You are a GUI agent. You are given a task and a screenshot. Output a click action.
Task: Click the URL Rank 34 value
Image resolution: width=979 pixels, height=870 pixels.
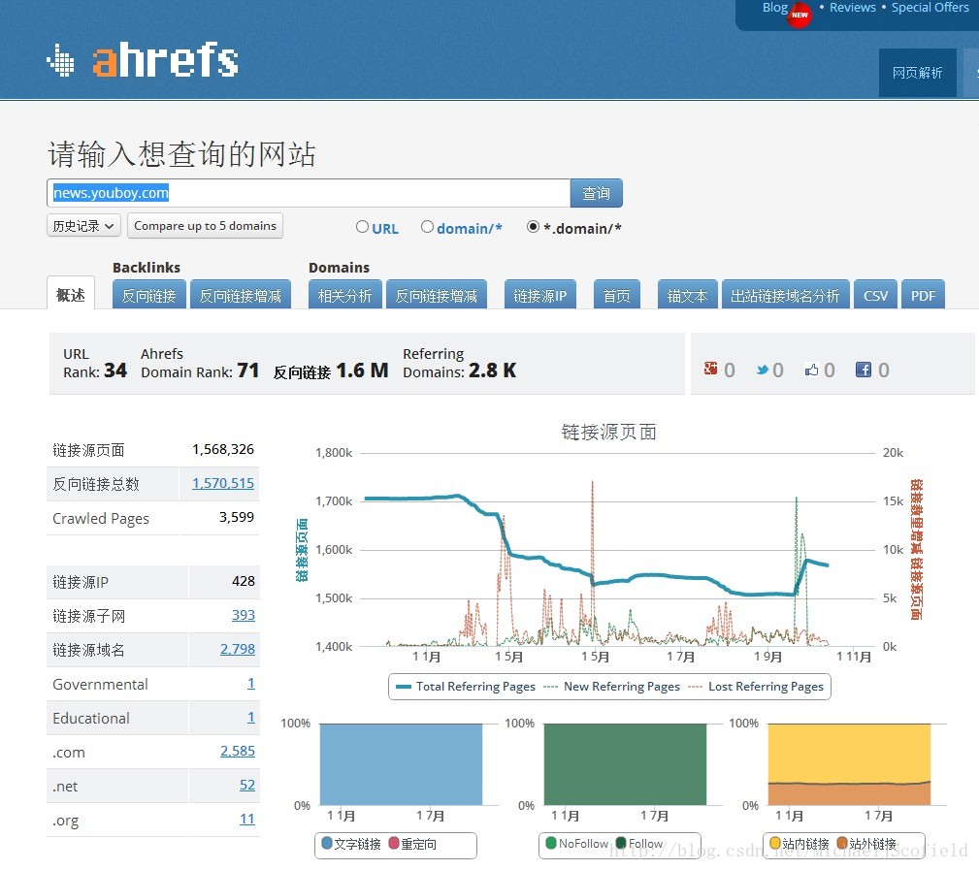pyautogui.click(x=114, y=371)
